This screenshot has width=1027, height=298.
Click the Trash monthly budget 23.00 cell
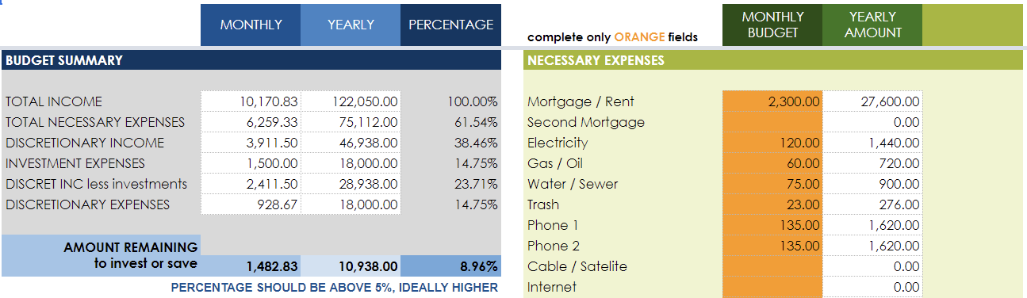tap(772, 204)
